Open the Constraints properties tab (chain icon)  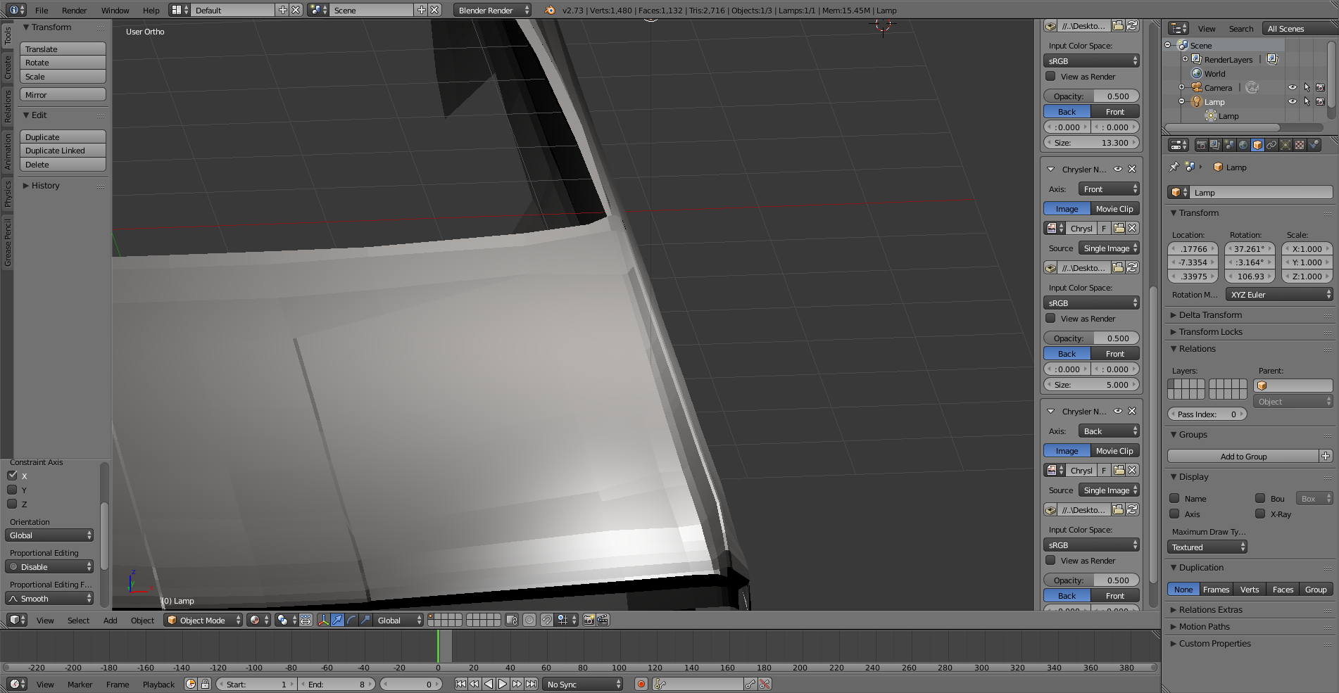(x=1271, y=145)
